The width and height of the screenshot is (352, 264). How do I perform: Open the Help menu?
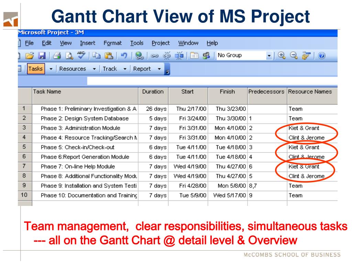coord(212,43)
